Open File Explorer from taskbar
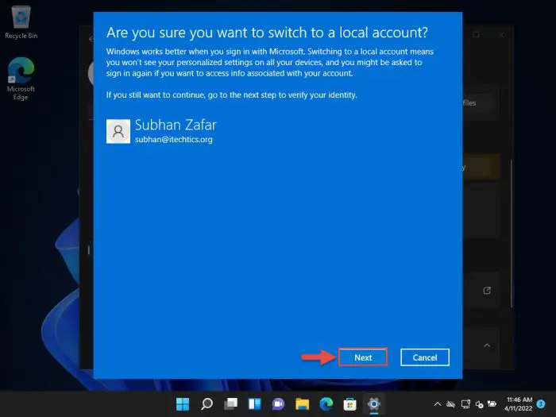 click(x=302, y=403)
